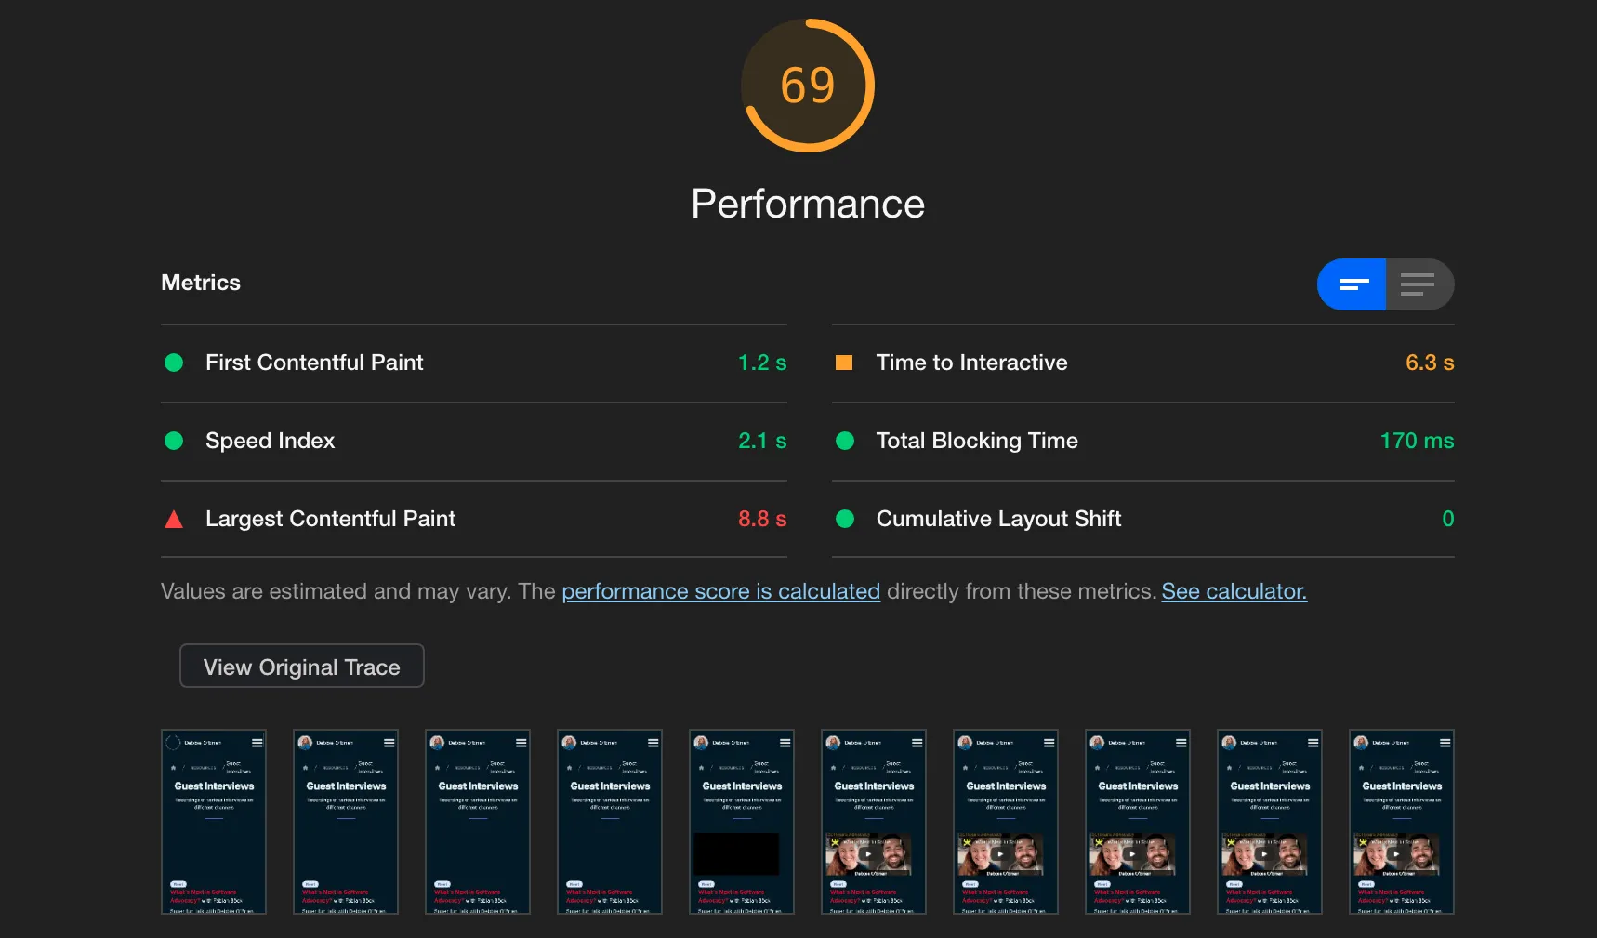
Task: Click the green circle beside Cumulative Layout Shift
Action: (845, 519)
